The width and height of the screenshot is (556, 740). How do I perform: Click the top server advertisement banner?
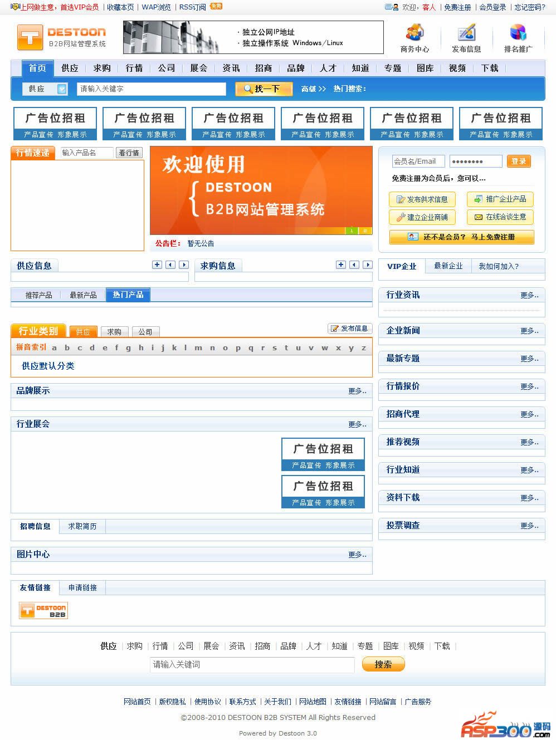coord(253,37)
